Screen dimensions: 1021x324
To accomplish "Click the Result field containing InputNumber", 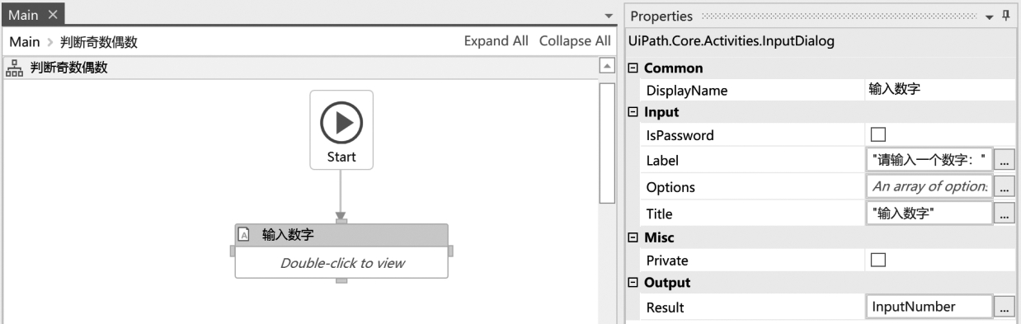I will coord(929,308).
